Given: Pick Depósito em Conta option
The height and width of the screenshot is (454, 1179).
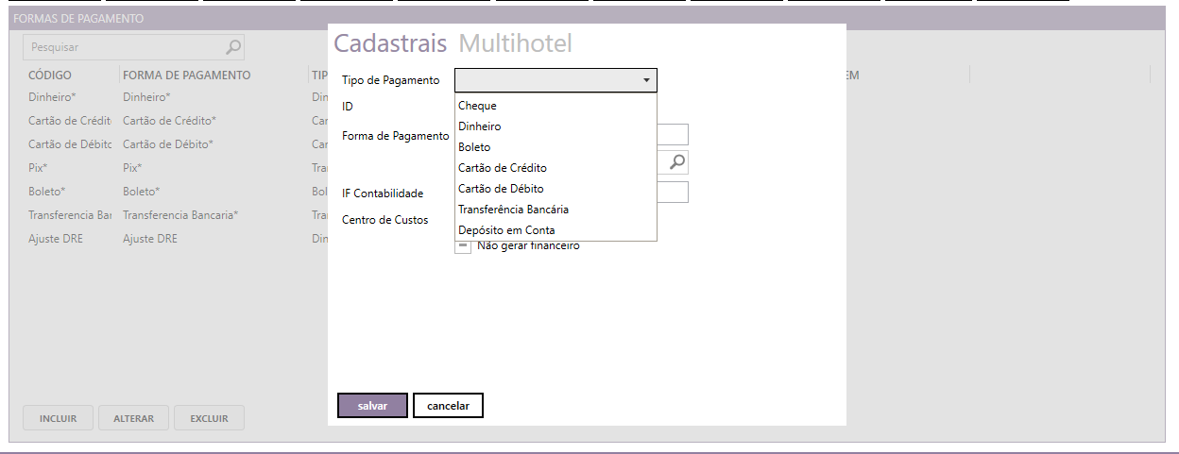Looking at the screenshot, I should tap(506, 230).
